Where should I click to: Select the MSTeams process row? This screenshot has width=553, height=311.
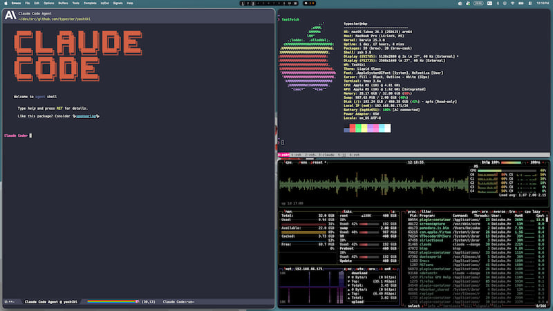coord(476,265)
